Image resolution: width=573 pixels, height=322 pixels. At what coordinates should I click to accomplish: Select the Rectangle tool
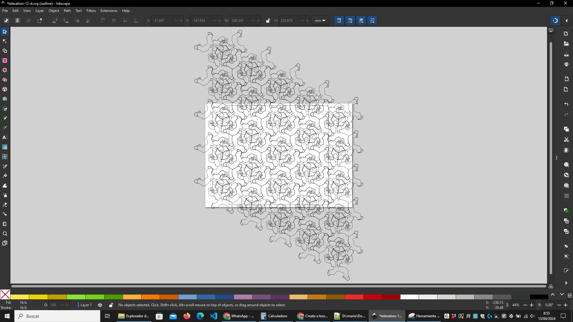point(5,61)
